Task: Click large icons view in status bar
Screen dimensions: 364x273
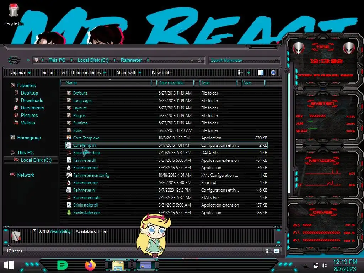Action: pyautogui.click(x=277, y=251)
